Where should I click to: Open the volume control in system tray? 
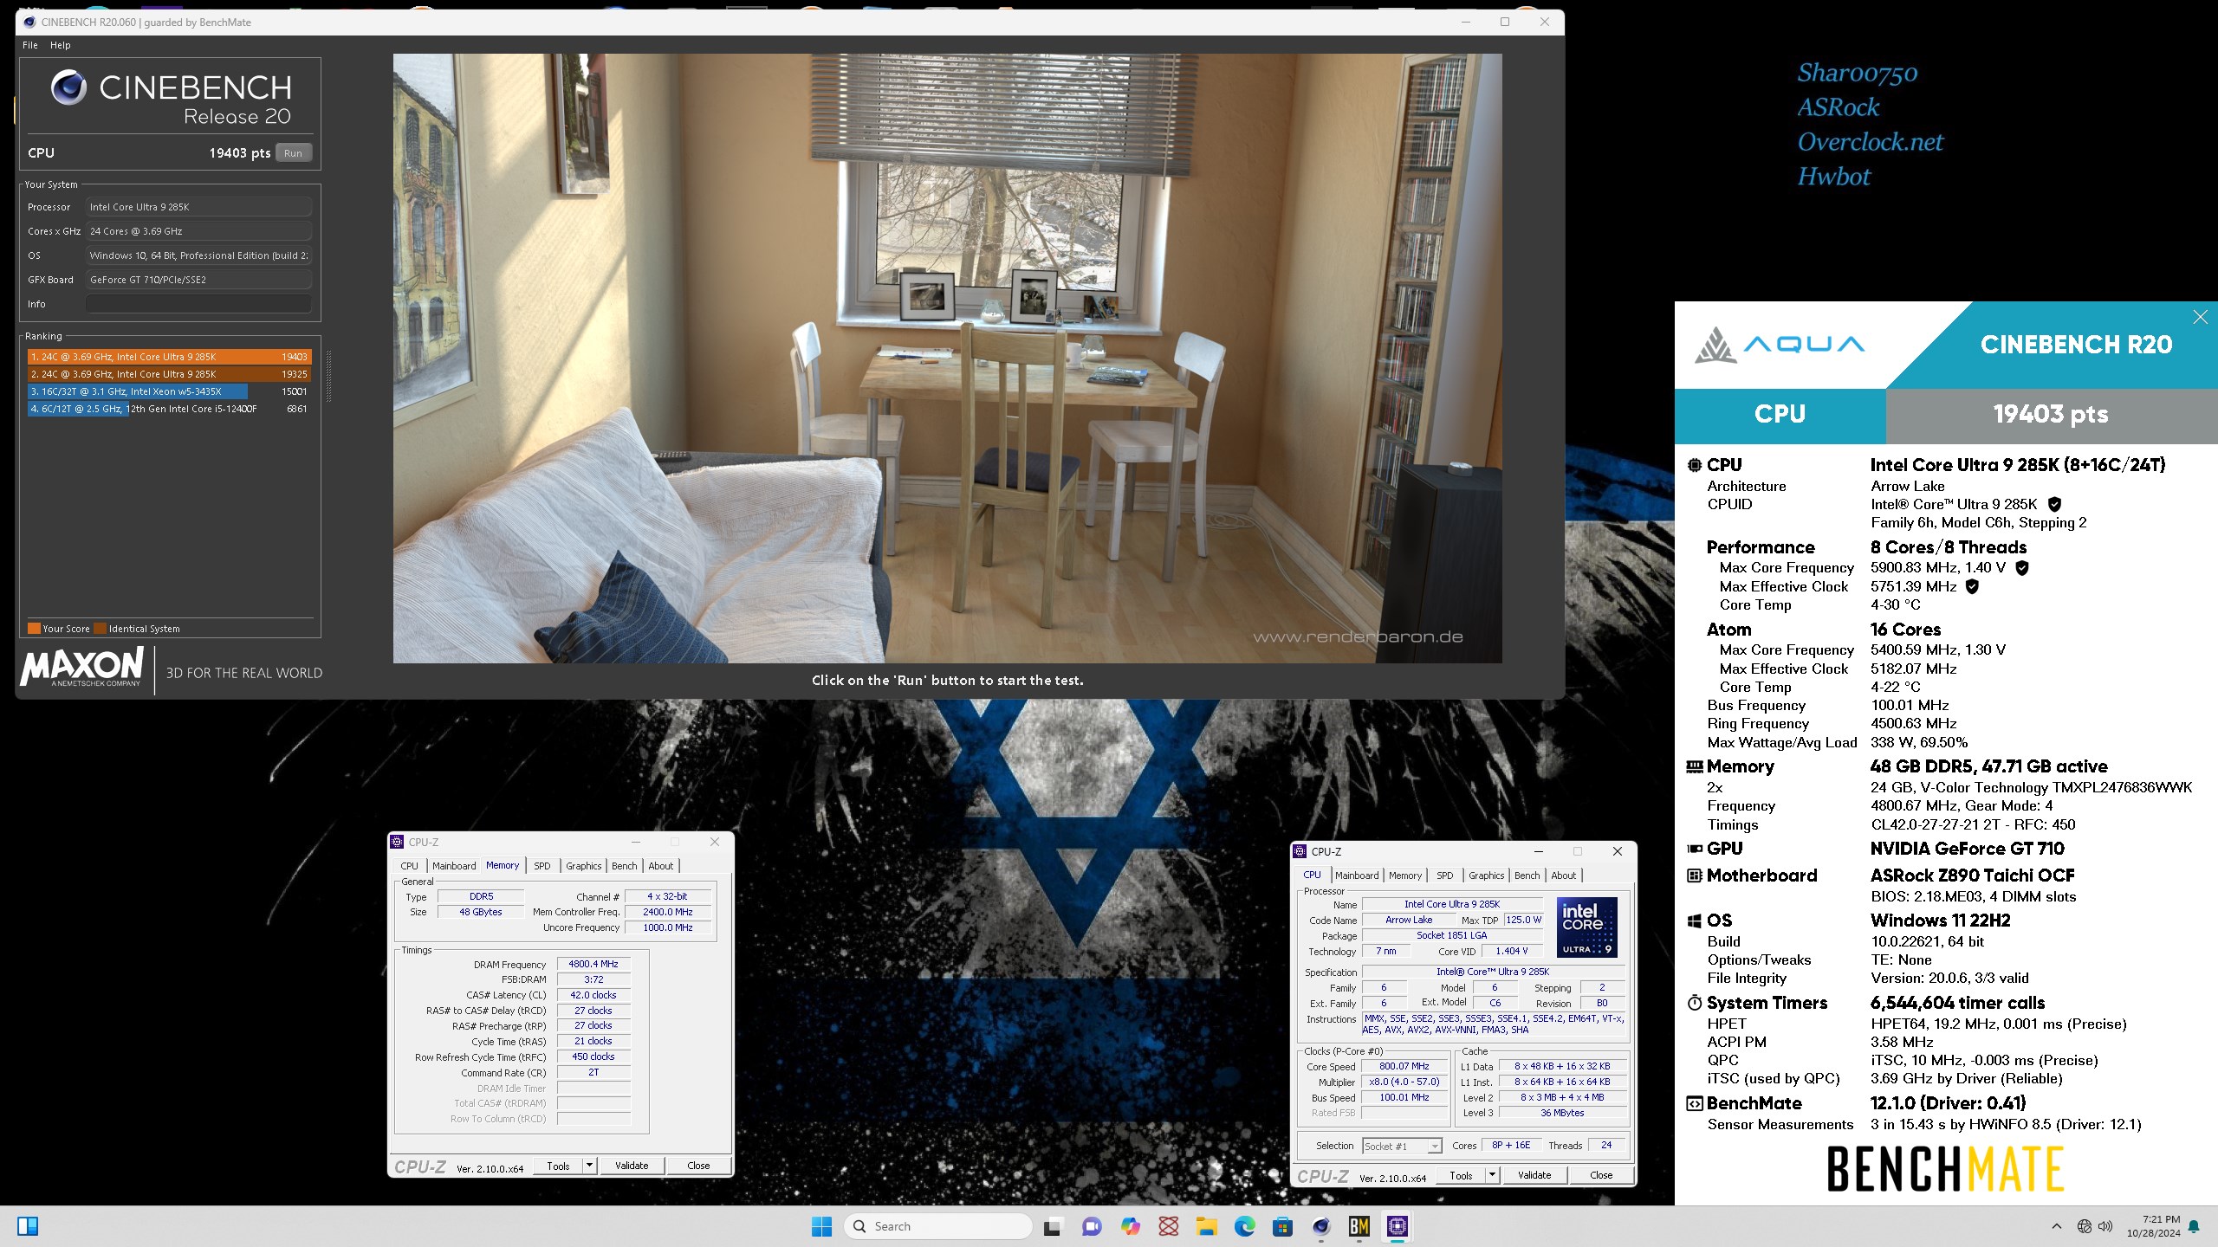2106,1226
